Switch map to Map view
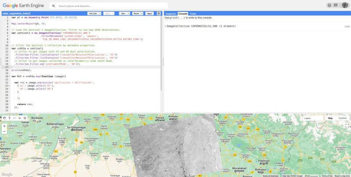351x177 pixels. pyautogui.click(x=330, y=118)
